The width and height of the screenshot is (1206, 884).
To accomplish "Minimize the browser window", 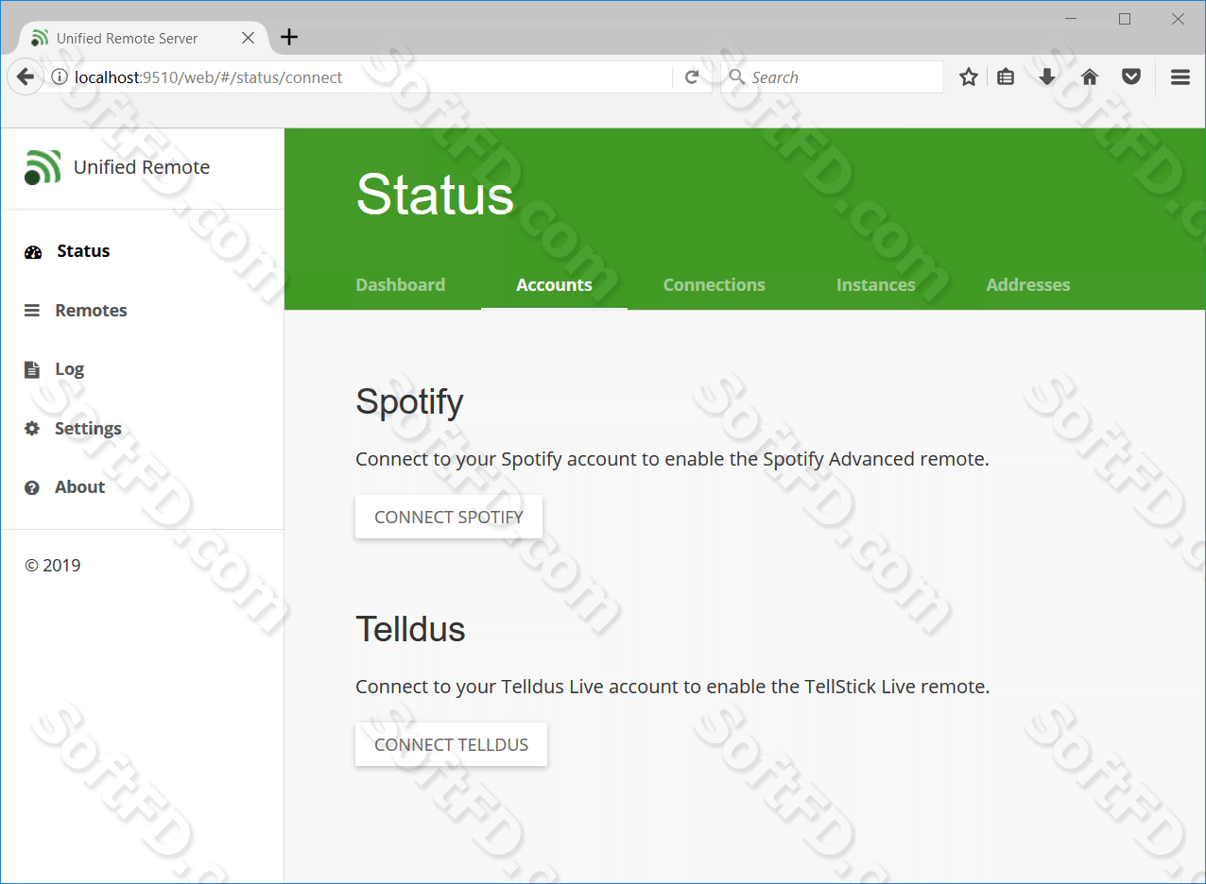I will click(1071, 19).
